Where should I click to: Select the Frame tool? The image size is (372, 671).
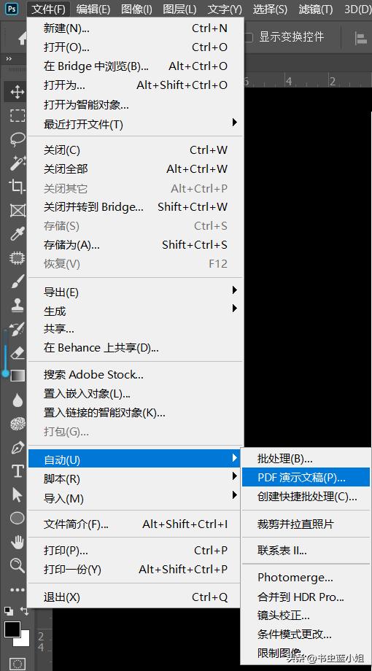point(17,210)
